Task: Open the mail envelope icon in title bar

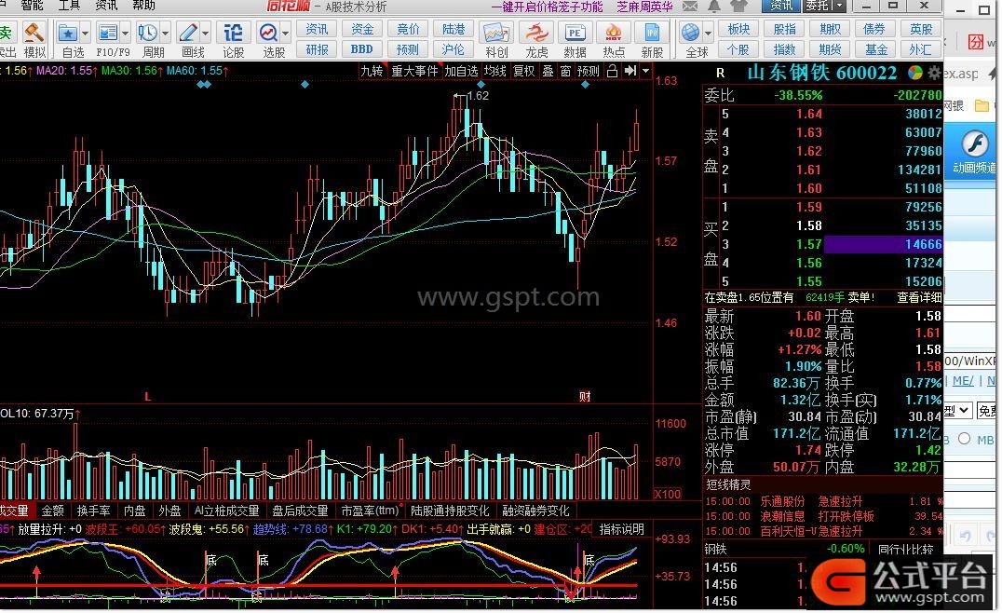Action: point(690,7)
